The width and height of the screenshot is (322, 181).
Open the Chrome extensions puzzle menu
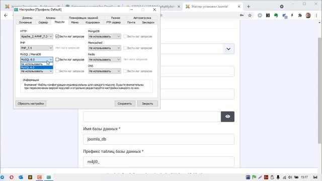coord(300,16)
